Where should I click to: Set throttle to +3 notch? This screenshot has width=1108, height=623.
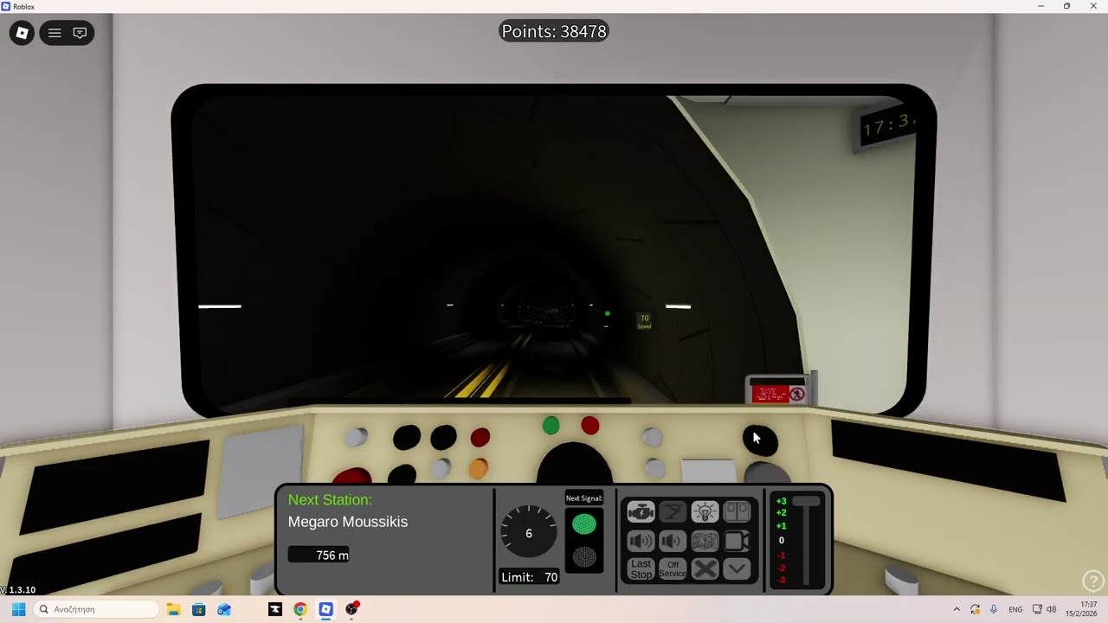[781, 501]
